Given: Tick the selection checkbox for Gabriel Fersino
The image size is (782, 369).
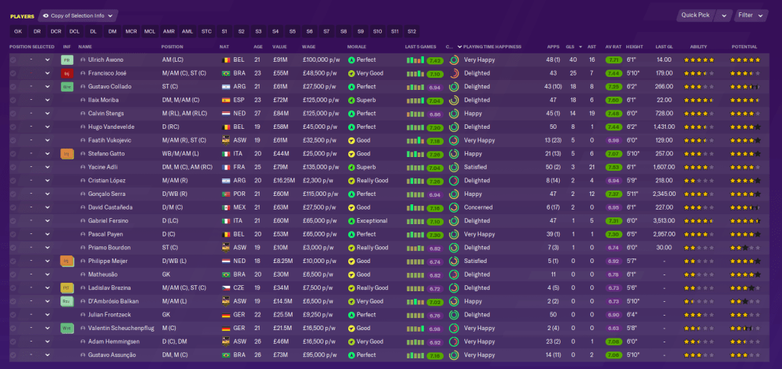Looking at the screenshot, I should [x=13, y=220].
